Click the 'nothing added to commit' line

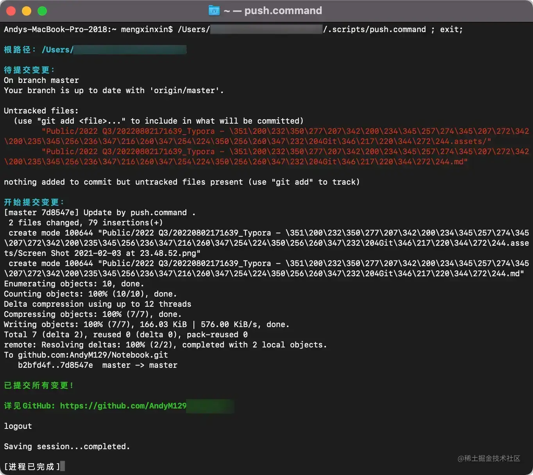tap(182, 182)
